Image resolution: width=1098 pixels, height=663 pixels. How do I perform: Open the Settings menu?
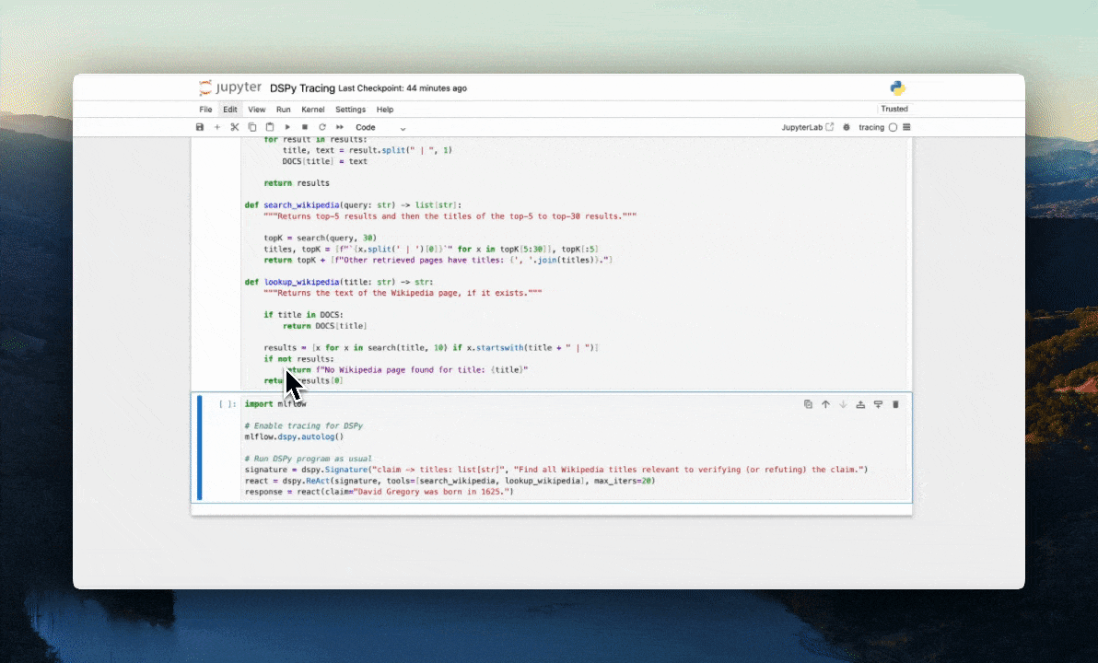click(x=350, y=110)
